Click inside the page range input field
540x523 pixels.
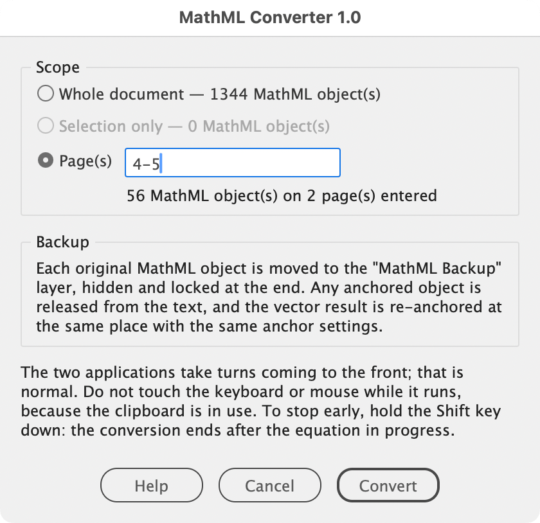click(x=233, y=163)
